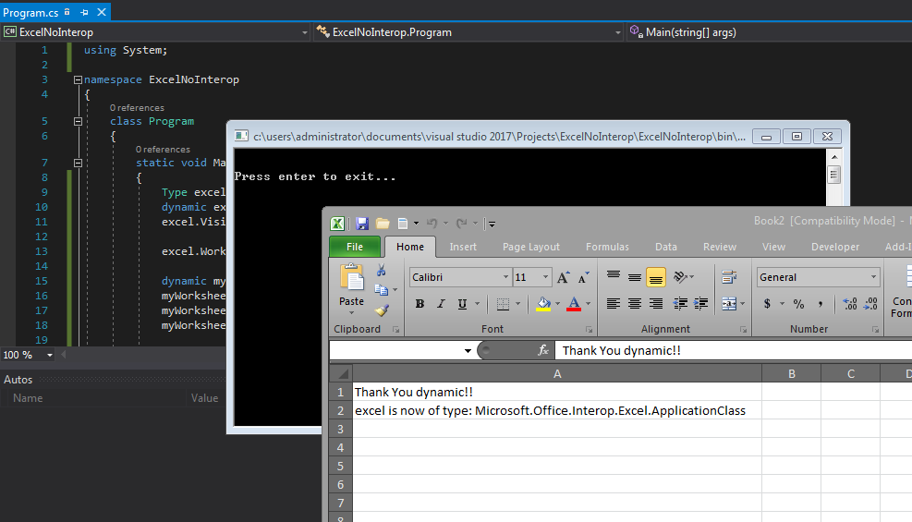
Task: Align text right in the Alignment group
Action: click(655, 303)
